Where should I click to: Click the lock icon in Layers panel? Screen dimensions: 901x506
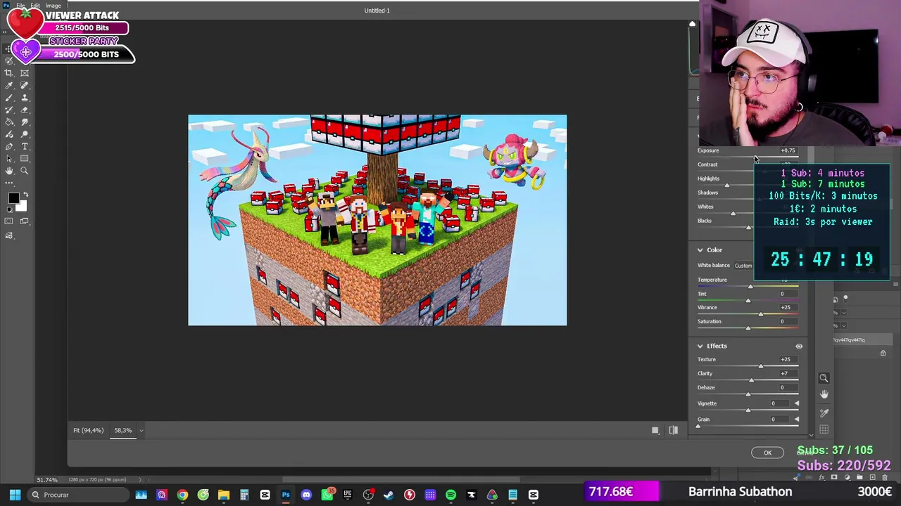(883, 353)
